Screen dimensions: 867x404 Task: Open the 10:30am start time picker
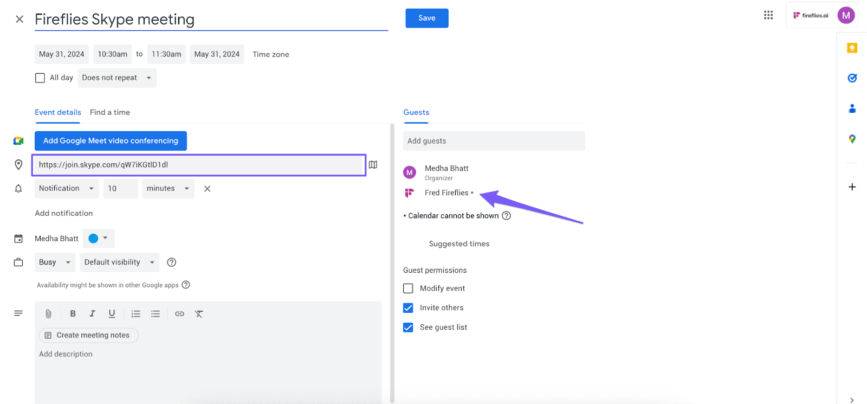point(113,54)
